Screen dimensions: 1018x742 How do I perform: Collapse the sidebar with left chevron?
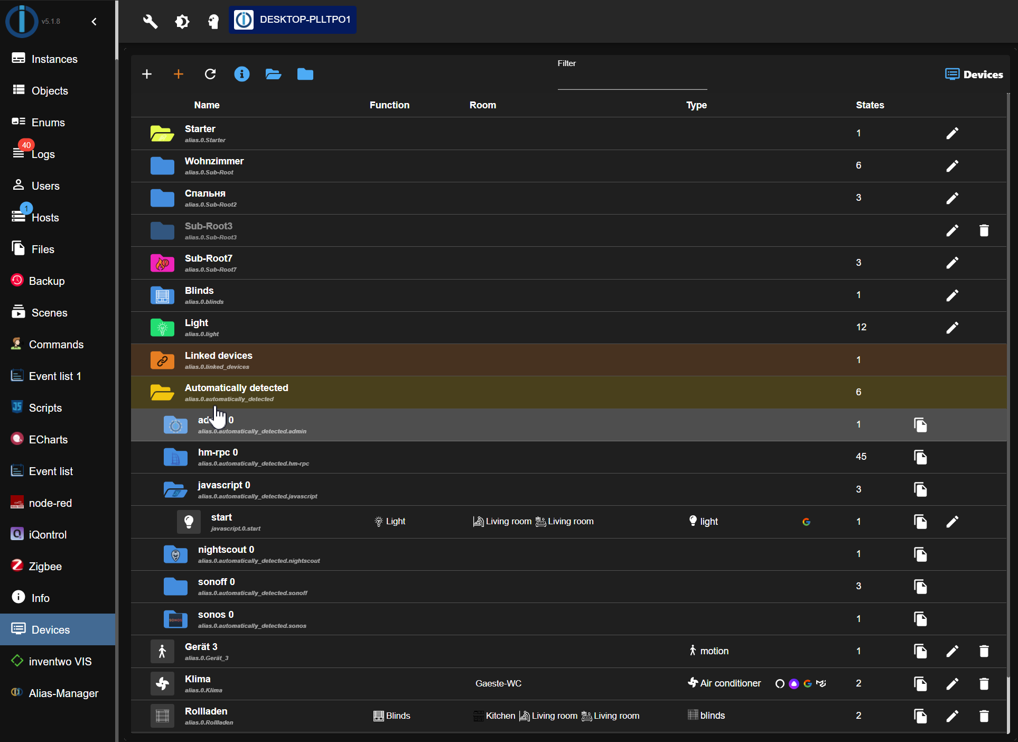[94, 22]
